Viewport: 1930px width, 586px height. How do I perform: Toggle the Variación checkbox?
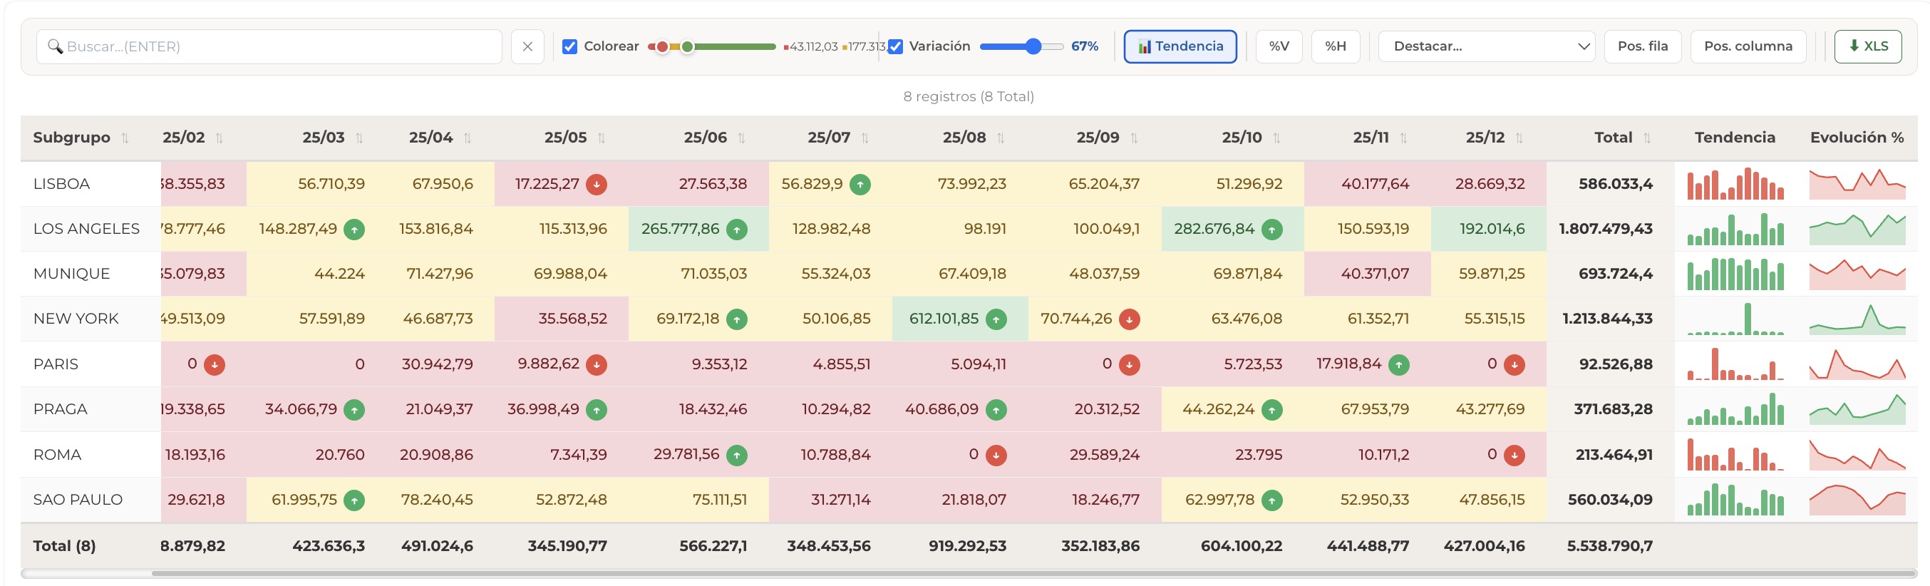[x=895, y=46]
